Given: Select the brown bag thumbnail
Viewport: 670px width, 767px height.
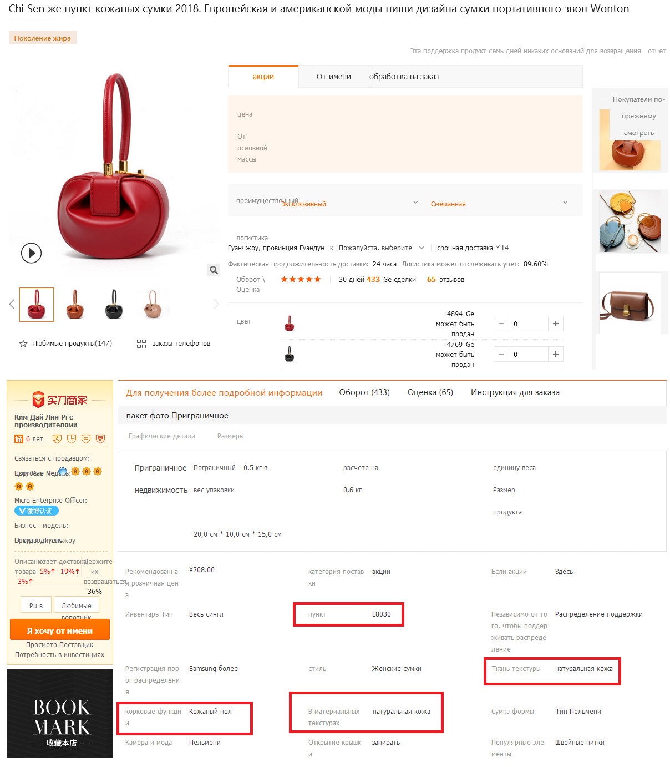Looking at the screenshot, I should [75, 304].
